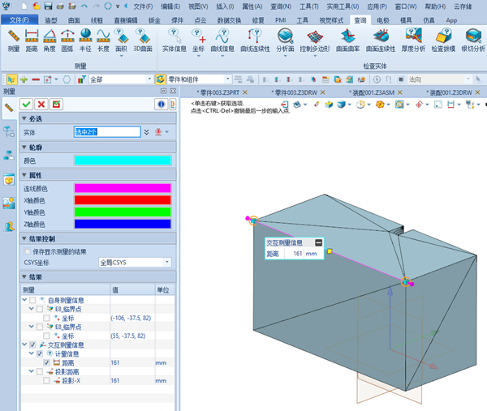Open the 全部 filter dropdown
Viewport: 487px width, 411px height.
pyautogui.click(x=121, y=79)
